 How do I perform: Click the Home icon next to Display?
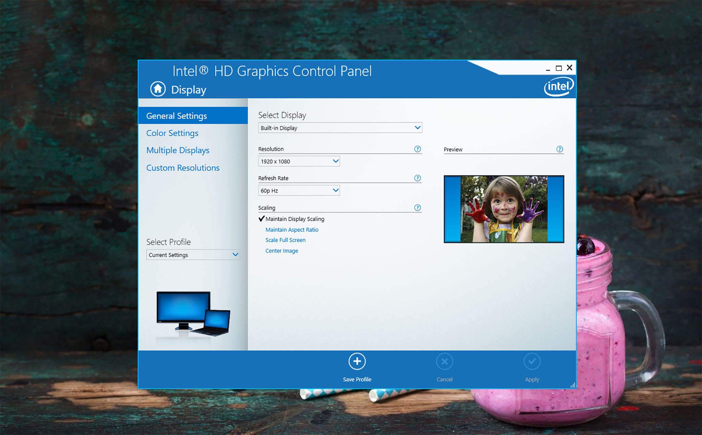pos(158,89)
